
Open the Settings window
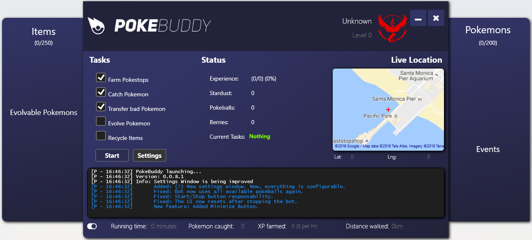pyautogui.click(x=150, y=155)
